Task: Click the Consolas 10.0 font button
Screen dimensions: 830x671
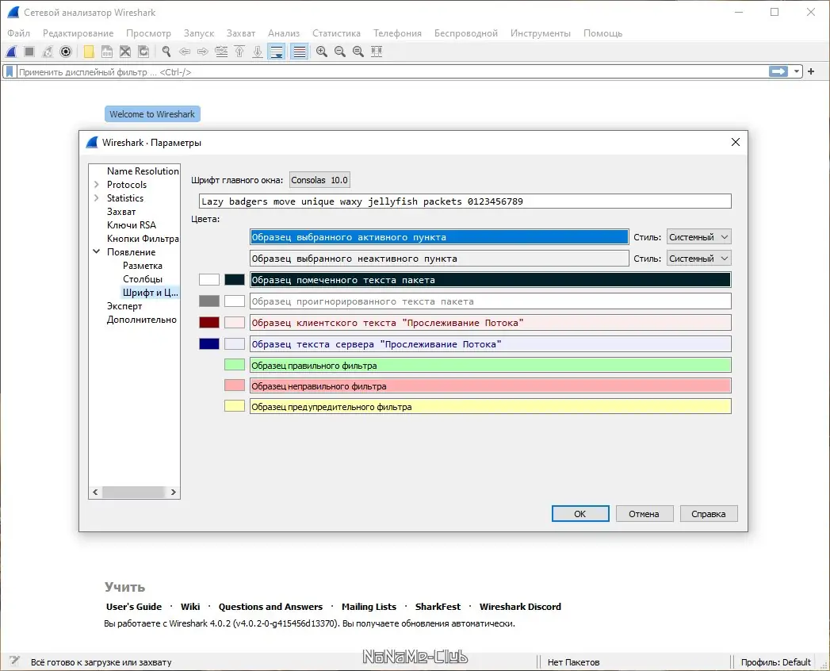Action: coord(319,180)
